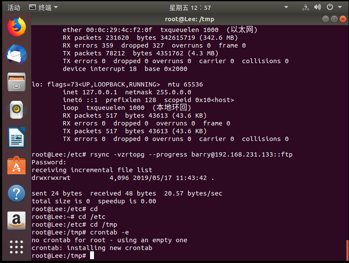Open Thunderbird mail client
Viewport: 349px width, 263px height.
point(16,55)
